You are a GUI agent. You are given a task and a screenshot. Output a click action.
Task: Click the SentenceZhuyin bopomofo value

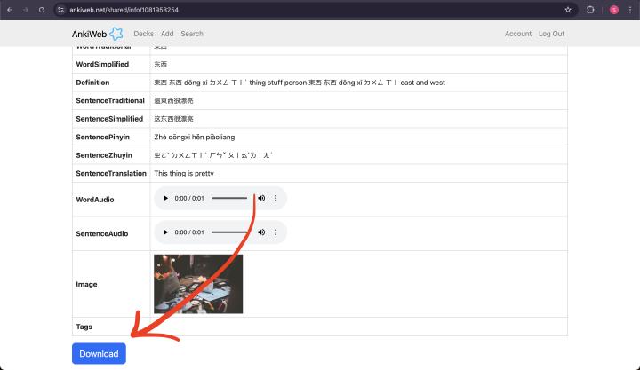tap(212, 155)
